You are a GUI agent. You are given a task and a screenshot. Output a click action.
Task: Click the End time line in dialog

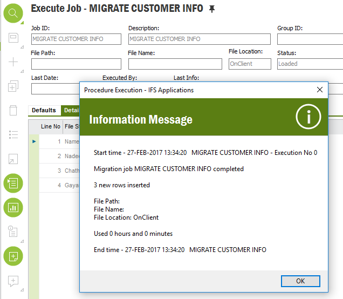point(180,250)
